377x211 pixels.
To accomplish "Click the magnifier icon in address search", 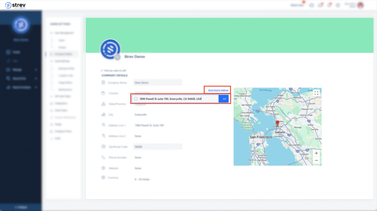I will [136, 99].
